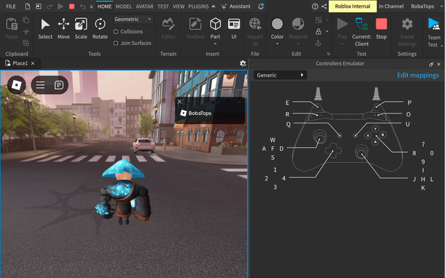Image resolution: width=446 pixels, height=278 pixels.
Task: Click the Y button on controller diagram
Action: point(375,129)
